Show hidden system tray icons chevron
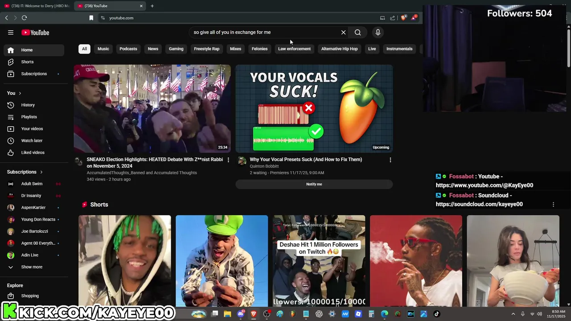 (513, 314)
